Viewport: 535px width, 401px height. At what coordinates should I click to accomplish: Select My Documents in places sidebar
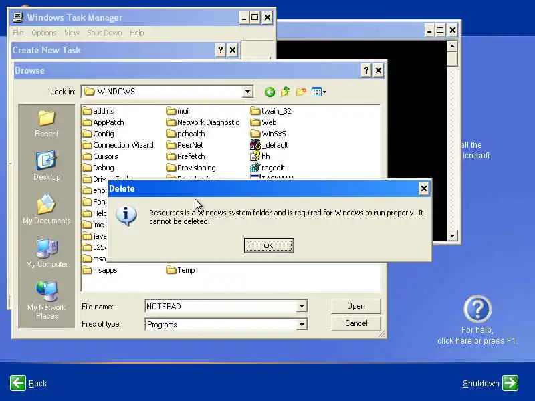46,209
